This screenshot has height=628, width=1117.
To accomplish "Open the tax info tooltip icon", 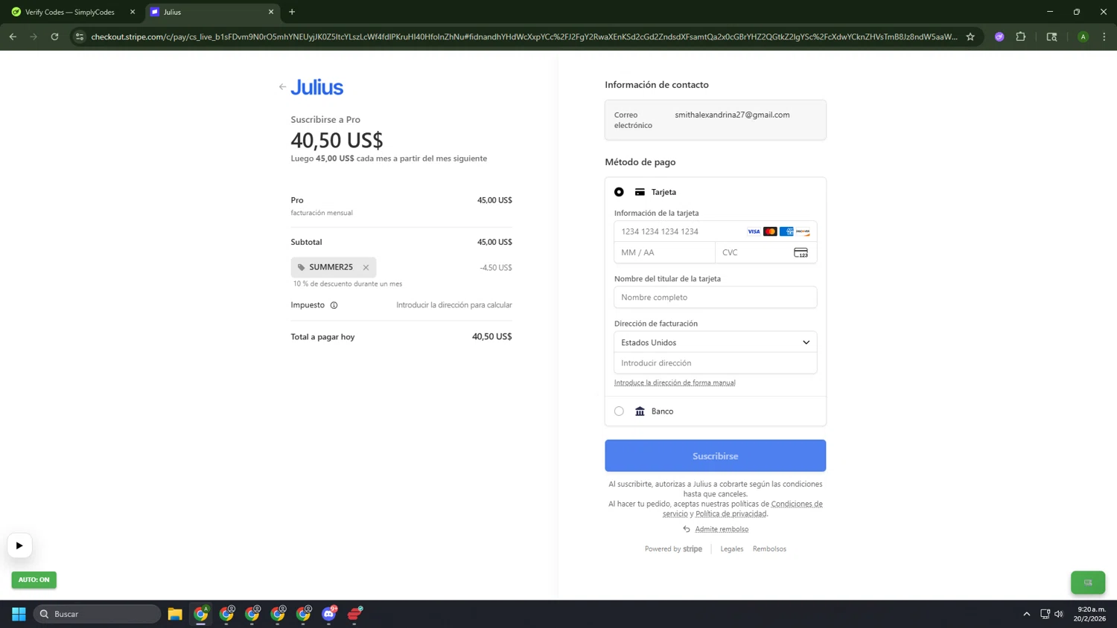I will (334, 305).
